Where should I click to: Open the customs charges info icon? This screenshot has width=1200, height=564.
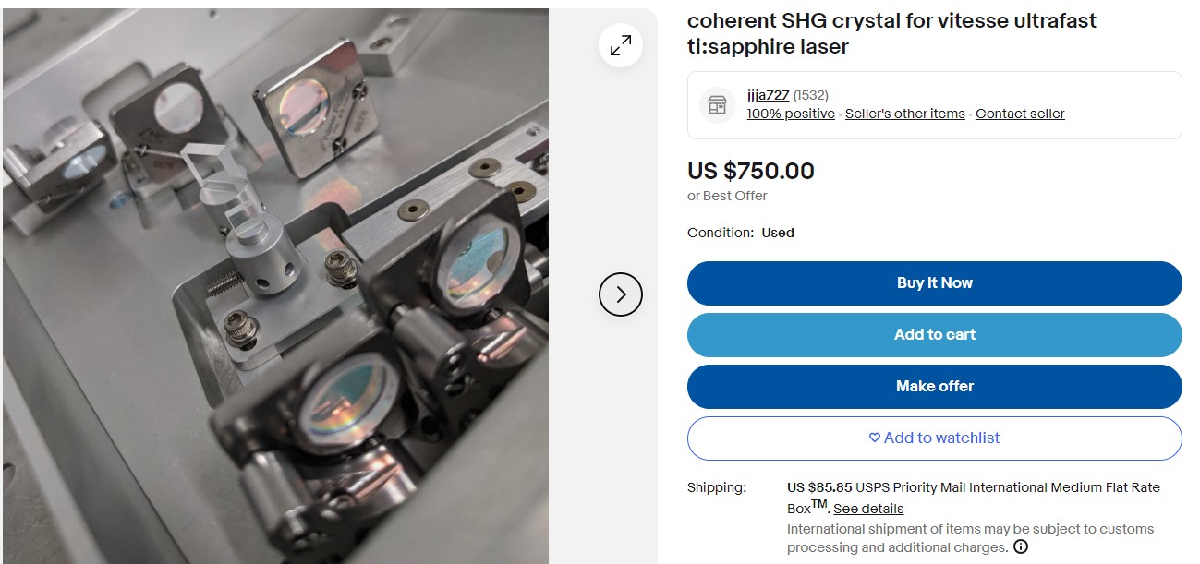(x=1021, y=547)
